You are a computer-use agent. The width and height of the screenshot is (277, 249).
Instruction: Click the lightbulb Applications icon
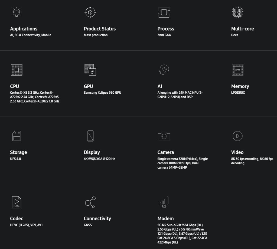(x=17, y=12)
